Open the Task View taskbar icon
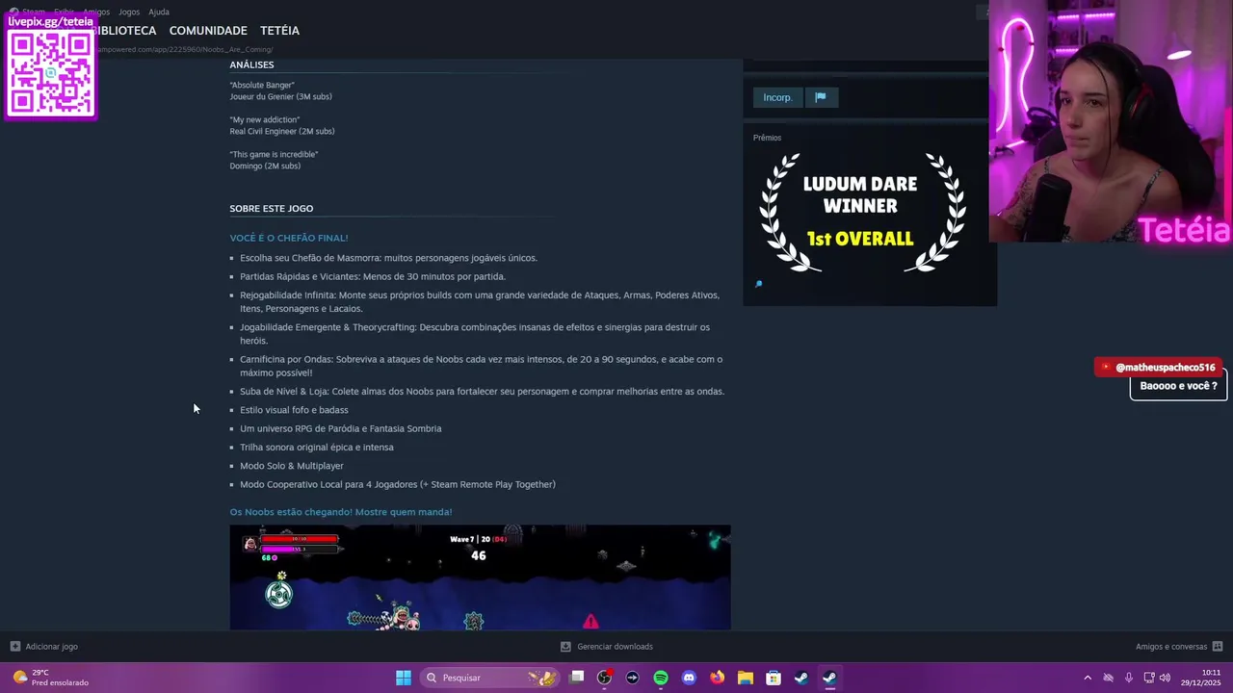This screenshot has width=1233, height=693. (x=577, y=678)
